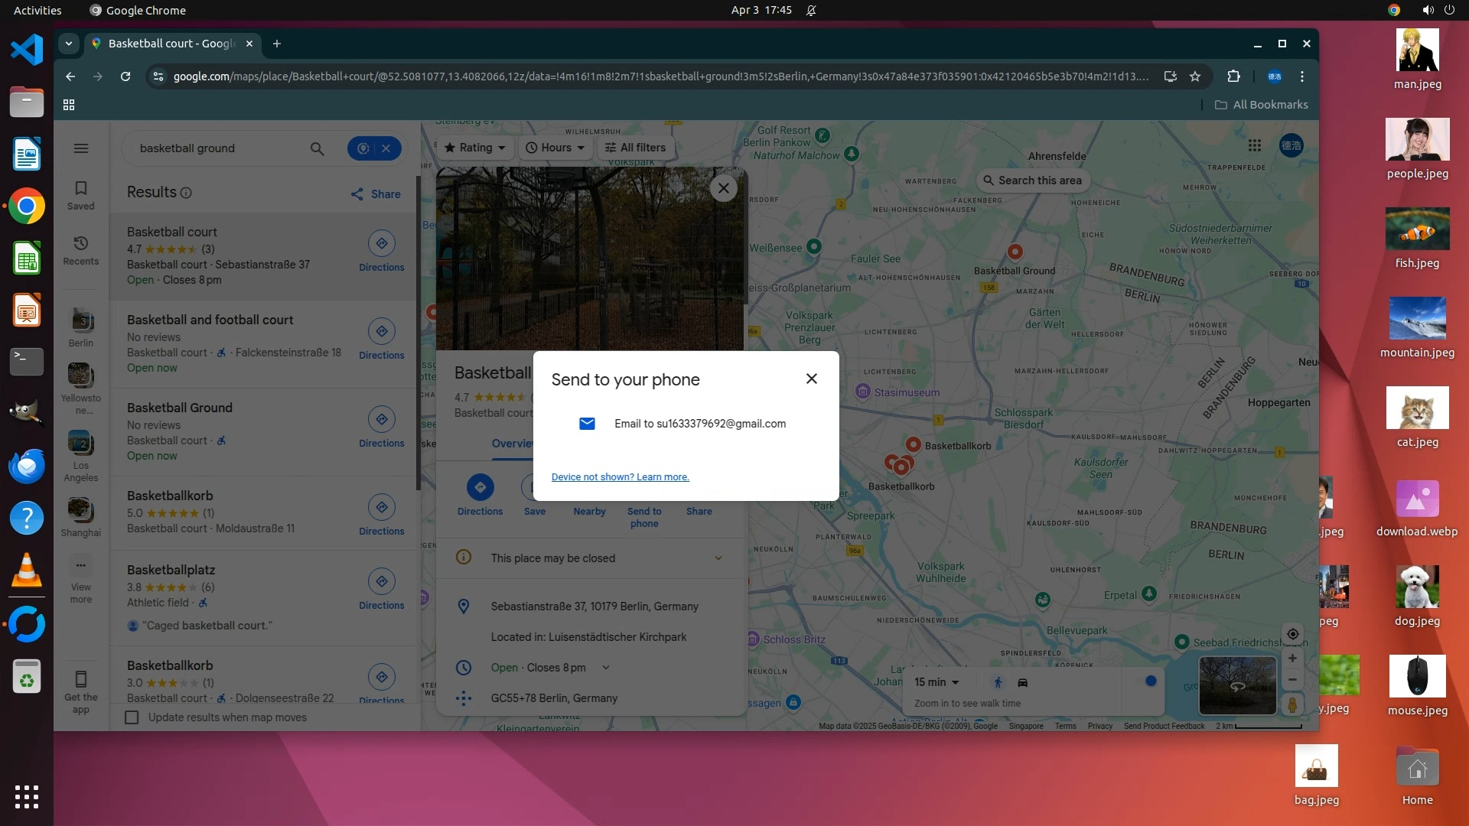Screen dimensions: 1469x826
Task: Open the Rating filter dropdown
Action: point(475,148)
